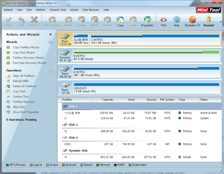Click the Discard X toolbar icon

(34, 22)
